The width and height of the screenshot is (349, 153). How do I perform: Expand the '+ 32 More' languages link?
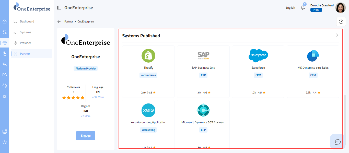[x=98, y=97]
